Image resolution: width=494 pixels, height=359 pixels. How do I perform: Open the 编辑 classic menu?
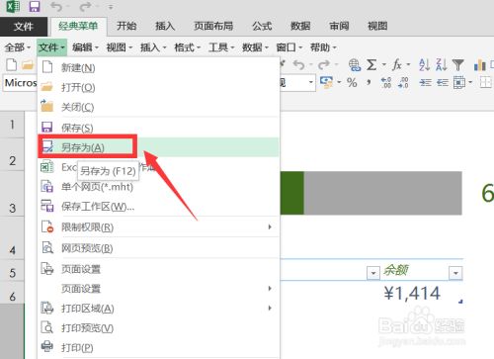click(x=85, y=47)
